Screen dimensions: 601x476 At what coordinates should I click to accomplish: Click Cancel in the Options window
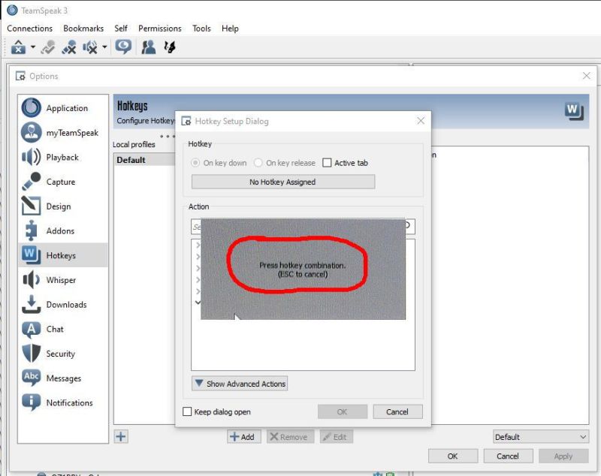508,456
